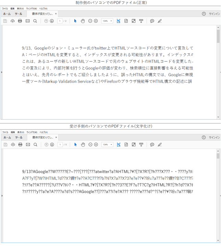Expand right tools pane in top window
This screenshot has height=246, width=221.
click(x=220, y=72)
